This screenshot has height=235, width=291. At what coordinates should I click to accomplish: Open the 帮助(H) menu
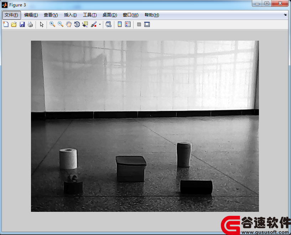(152, 15)
